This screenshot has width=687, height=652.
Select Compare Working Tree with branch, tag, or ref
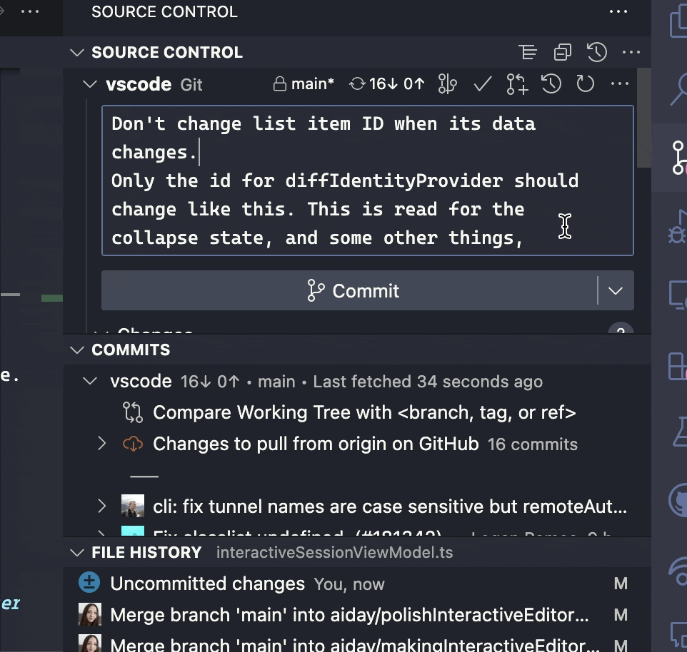pyautogui.click(x=364, y=412)
